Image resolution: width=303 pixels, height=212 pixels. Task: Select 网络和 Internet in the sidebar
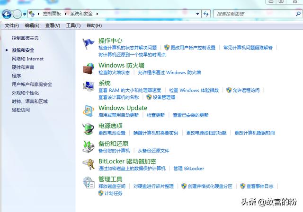point(27,59)
